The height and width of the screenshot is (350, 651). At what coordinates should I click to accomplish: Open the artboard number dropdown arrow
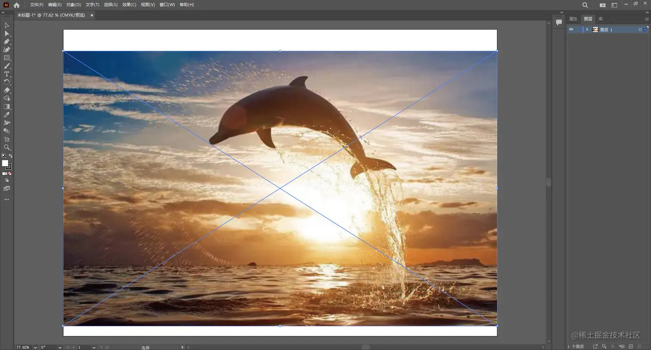pyautogui.click(x=94, y=347)
